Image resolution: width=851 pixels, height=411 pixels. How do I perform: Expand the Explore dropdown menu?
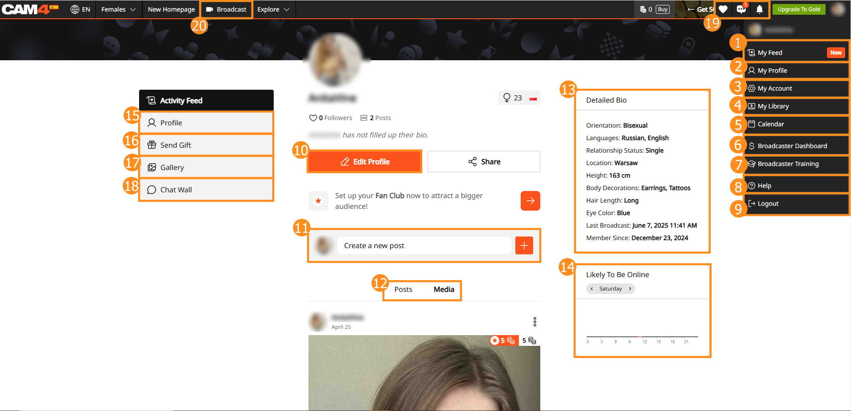(273, 9)
